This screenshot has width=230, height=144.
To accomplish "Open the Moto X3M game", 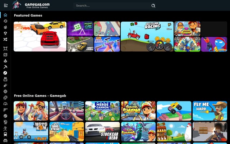I will (x=31, y=131).
